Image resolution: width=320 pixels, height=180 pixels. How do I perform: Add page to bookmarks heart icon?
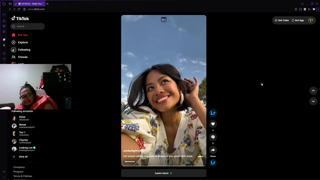click(314, 9)
